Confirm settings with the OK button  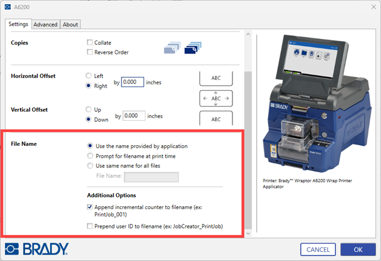tap(358, 250)
